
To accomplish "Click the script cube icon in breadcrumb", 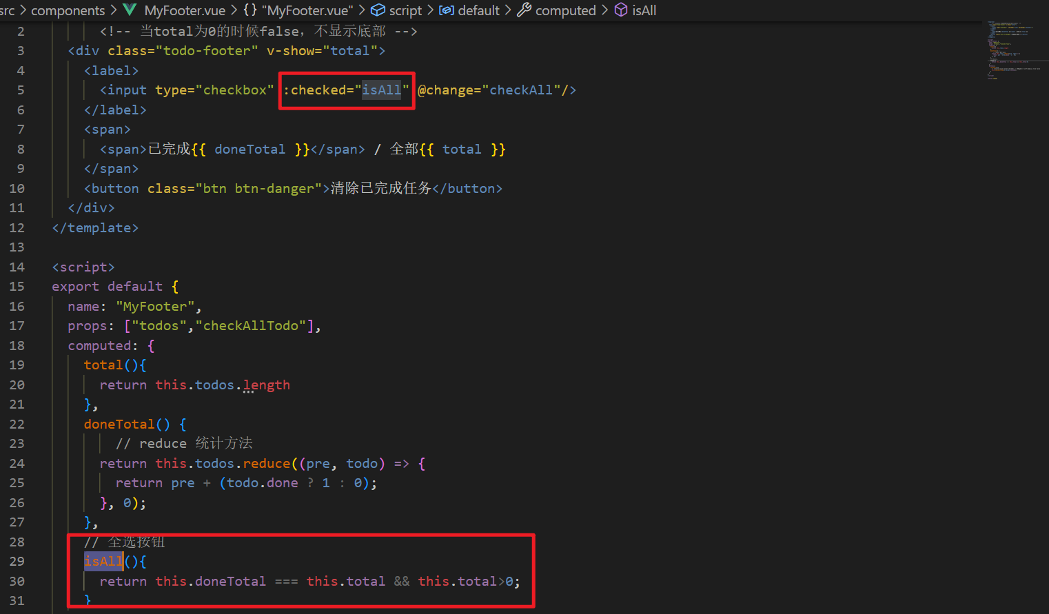I will pos(378,10).
